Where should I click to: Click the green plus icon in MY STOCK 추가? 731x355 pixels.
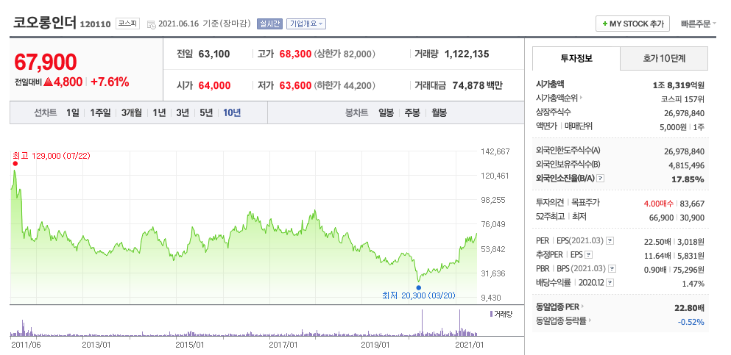pos(604,24)
